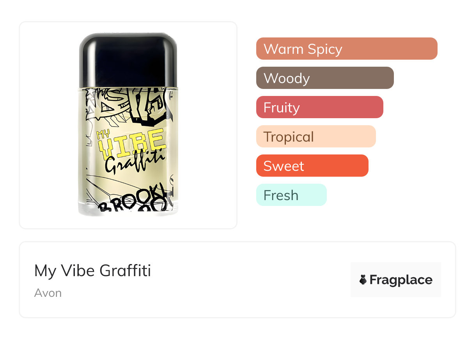Click the Fragplace flower logo icon
This screenshot has height=337, width=475.
tap(363, 280)
